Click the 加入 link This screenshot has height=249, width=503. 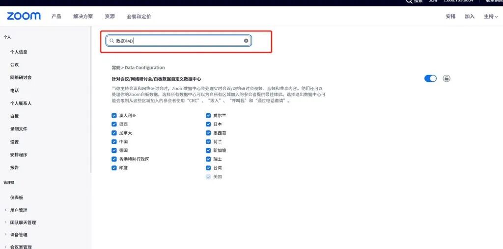470,16
